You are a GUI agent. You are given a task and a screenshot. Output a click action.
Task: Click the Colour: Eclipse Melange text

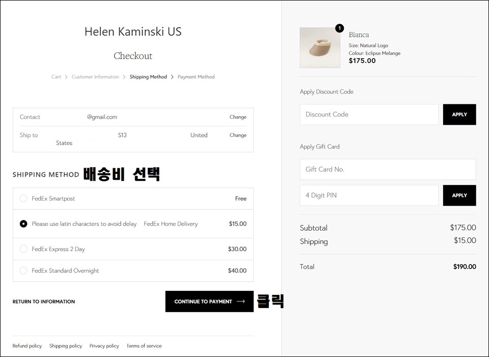pos(374,53)
